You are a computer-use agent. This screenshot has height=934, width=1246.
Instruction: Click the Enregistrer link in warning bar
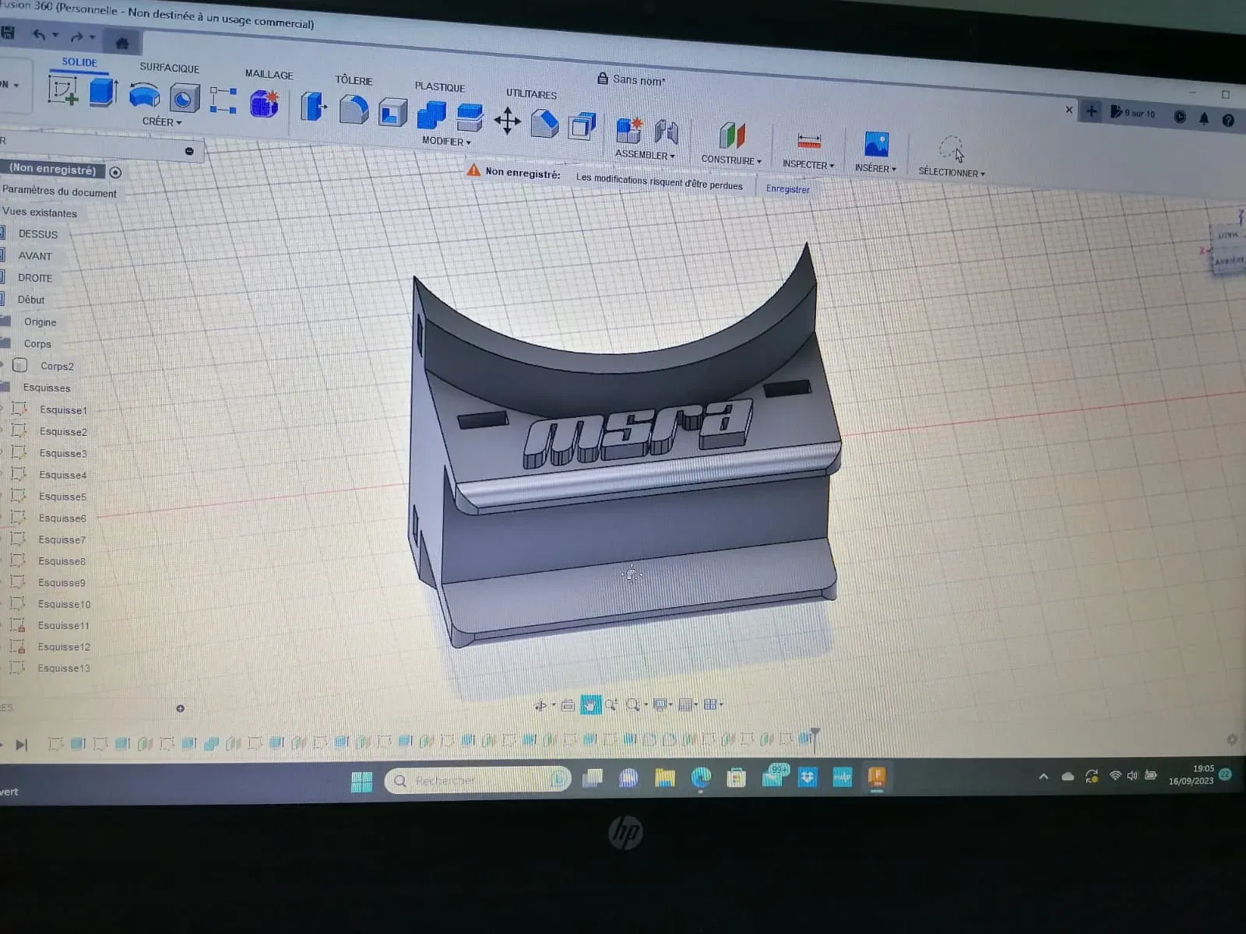pos(787,188)
